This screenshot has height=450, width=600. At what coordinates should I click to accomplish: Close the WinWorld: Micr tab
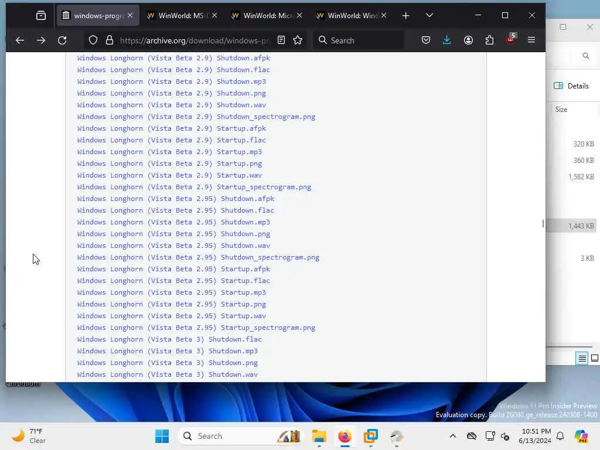(x=299, y=15)
